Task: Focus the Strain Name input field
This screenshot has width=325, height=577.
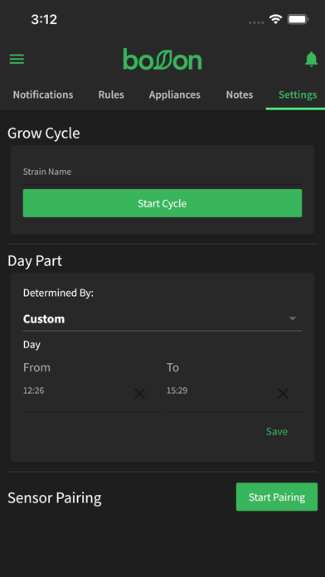Action: tap(162, 172)
